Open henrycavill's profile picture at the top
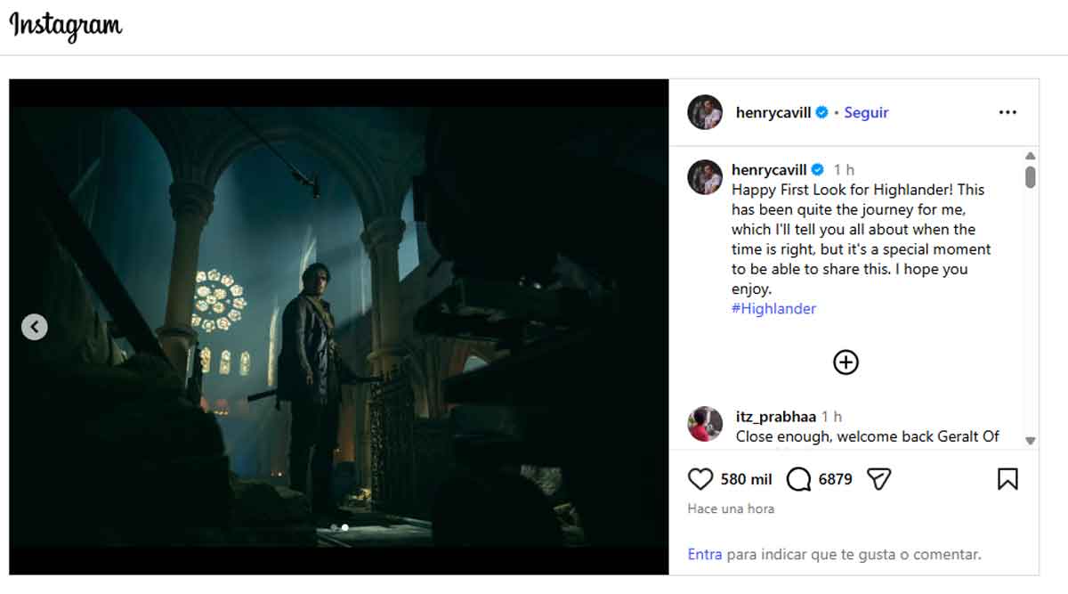1068x594 pixels. click(x=705, y=112)
